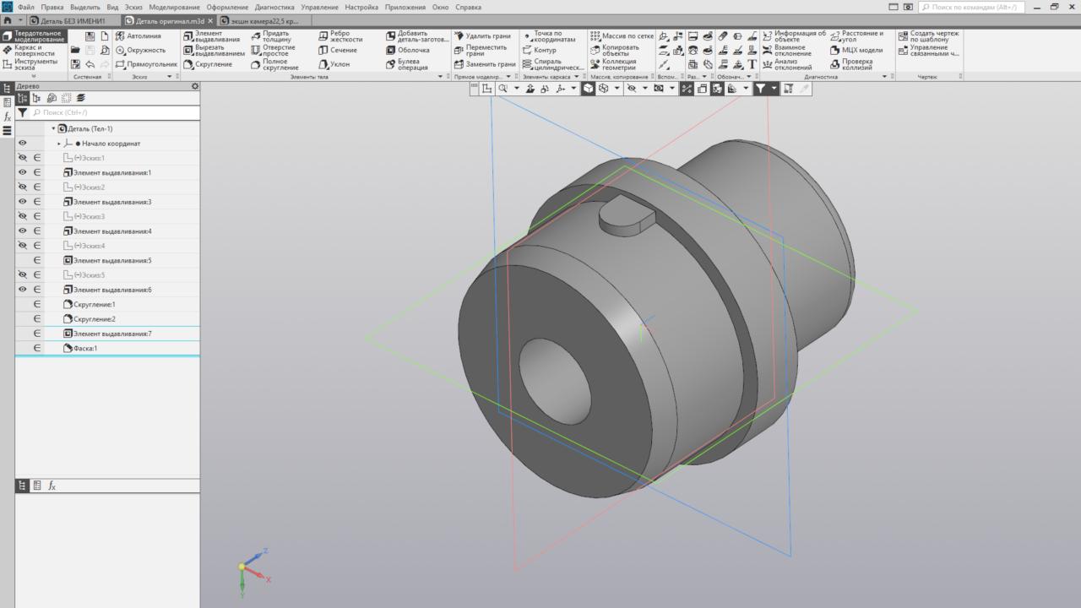The width and height of the screenshot is (1081, 608).
Task: Switch to Инструменты эскиза set
Action: (33, 64)
